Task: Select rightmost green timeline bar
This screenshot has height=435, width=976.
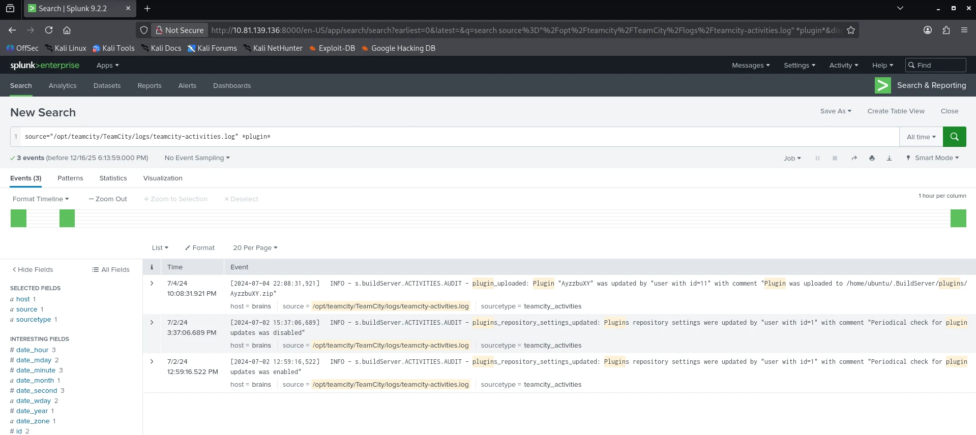Action: click(958, 218)
